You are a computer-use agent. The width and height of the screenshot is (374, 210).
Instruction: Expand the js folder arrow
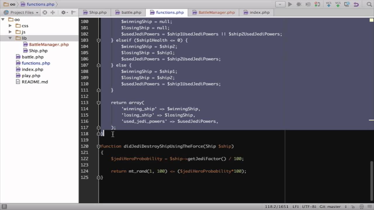tap(10, 32)
